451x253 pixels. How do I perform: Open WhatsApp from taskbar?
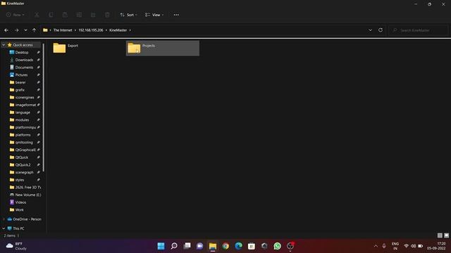[x=277, y=246]
